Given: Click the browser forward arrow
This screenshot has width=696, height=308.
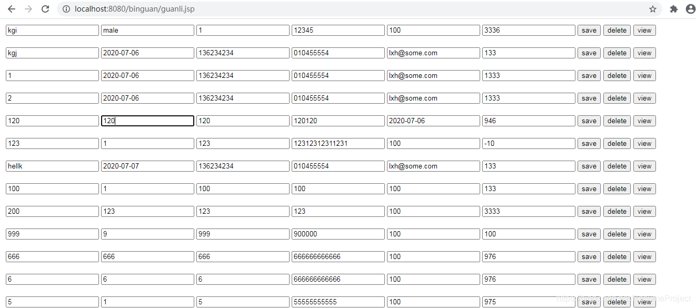Looking at the screenshot, I should pyautogui.click(x=28, y=9).
